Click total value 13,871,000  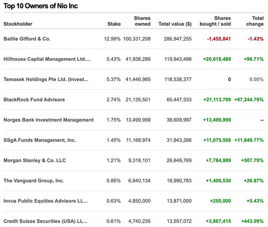click(x=179, y=201)
